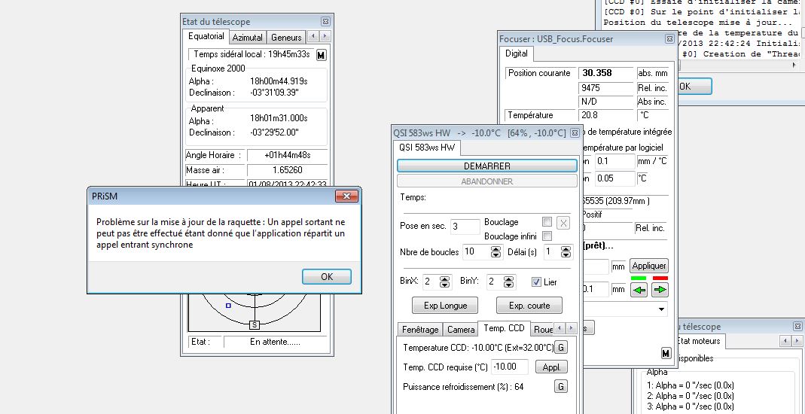Click OK in the PRiSM error dialog
The image size is (805, 414).
click(326, 276)
